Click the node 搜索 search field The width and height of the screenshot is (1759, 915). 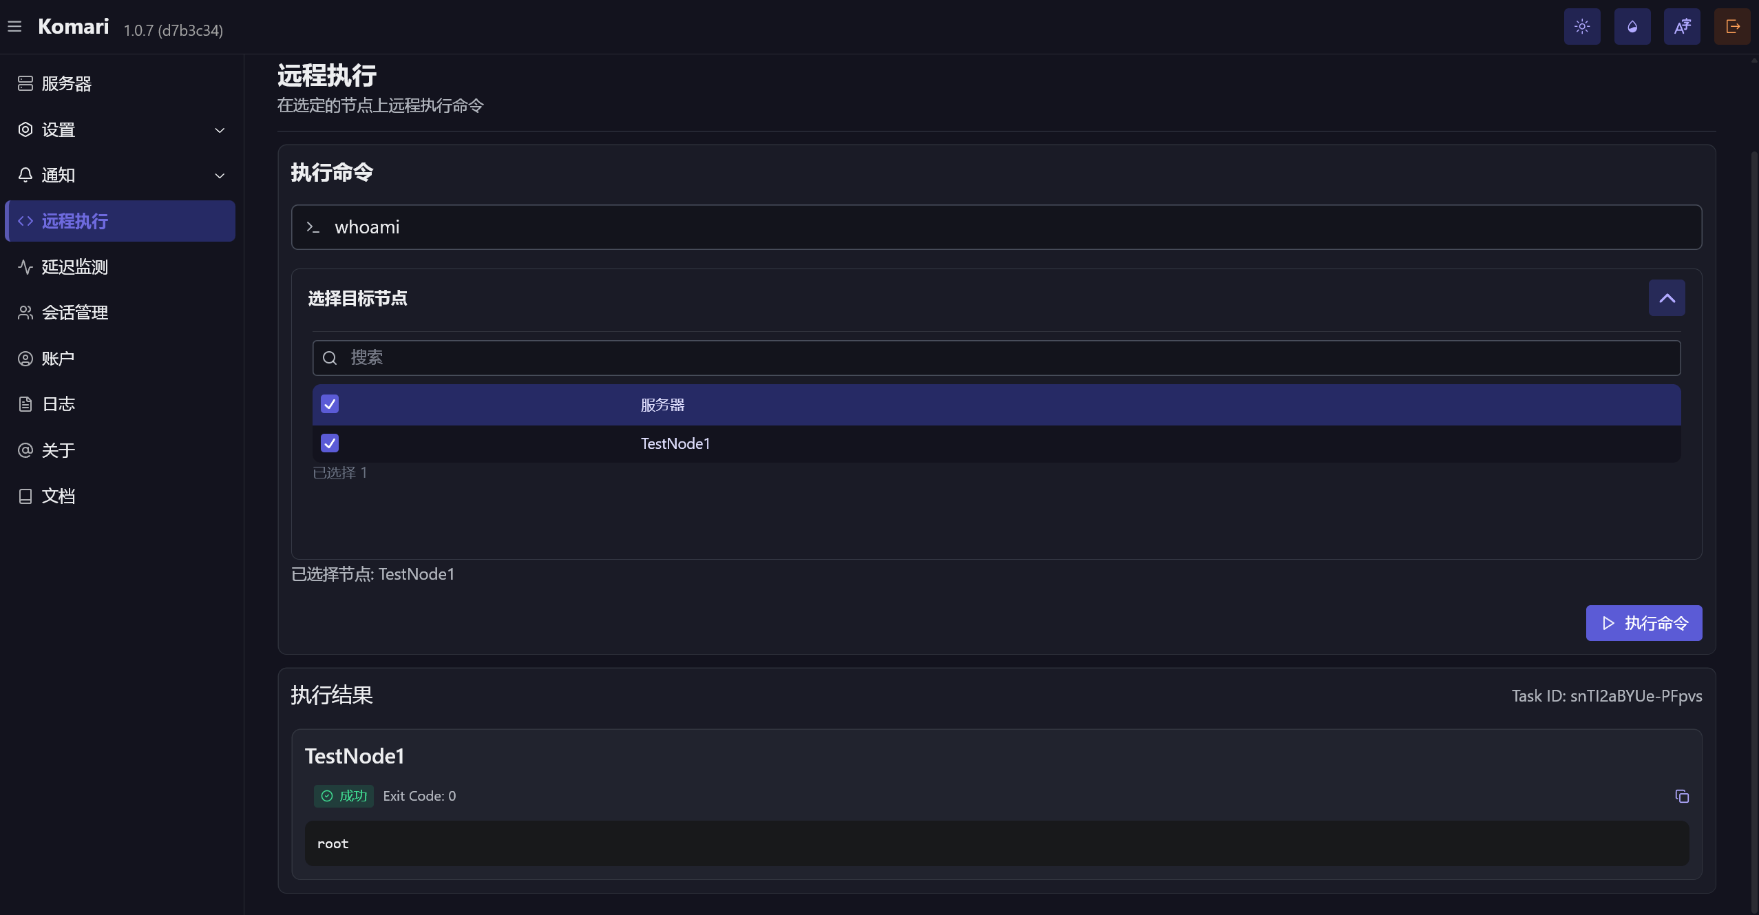[1005, 358]
